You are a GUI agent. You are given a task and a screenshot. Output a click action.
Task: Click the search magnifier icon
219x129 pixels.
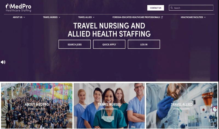click(172, 8)
